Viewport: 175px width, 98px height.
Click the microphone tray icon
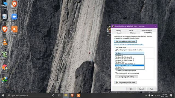[149, 96]
